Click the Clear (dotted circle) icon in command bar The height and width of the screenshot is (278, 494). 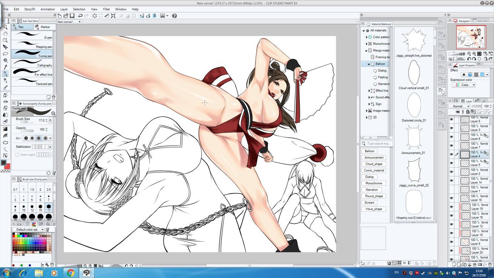coord(94,16)
